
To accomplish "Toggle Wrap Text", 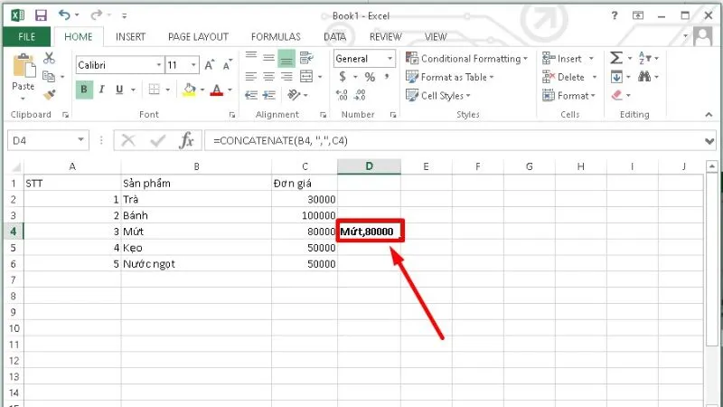I will pos(306,58).
